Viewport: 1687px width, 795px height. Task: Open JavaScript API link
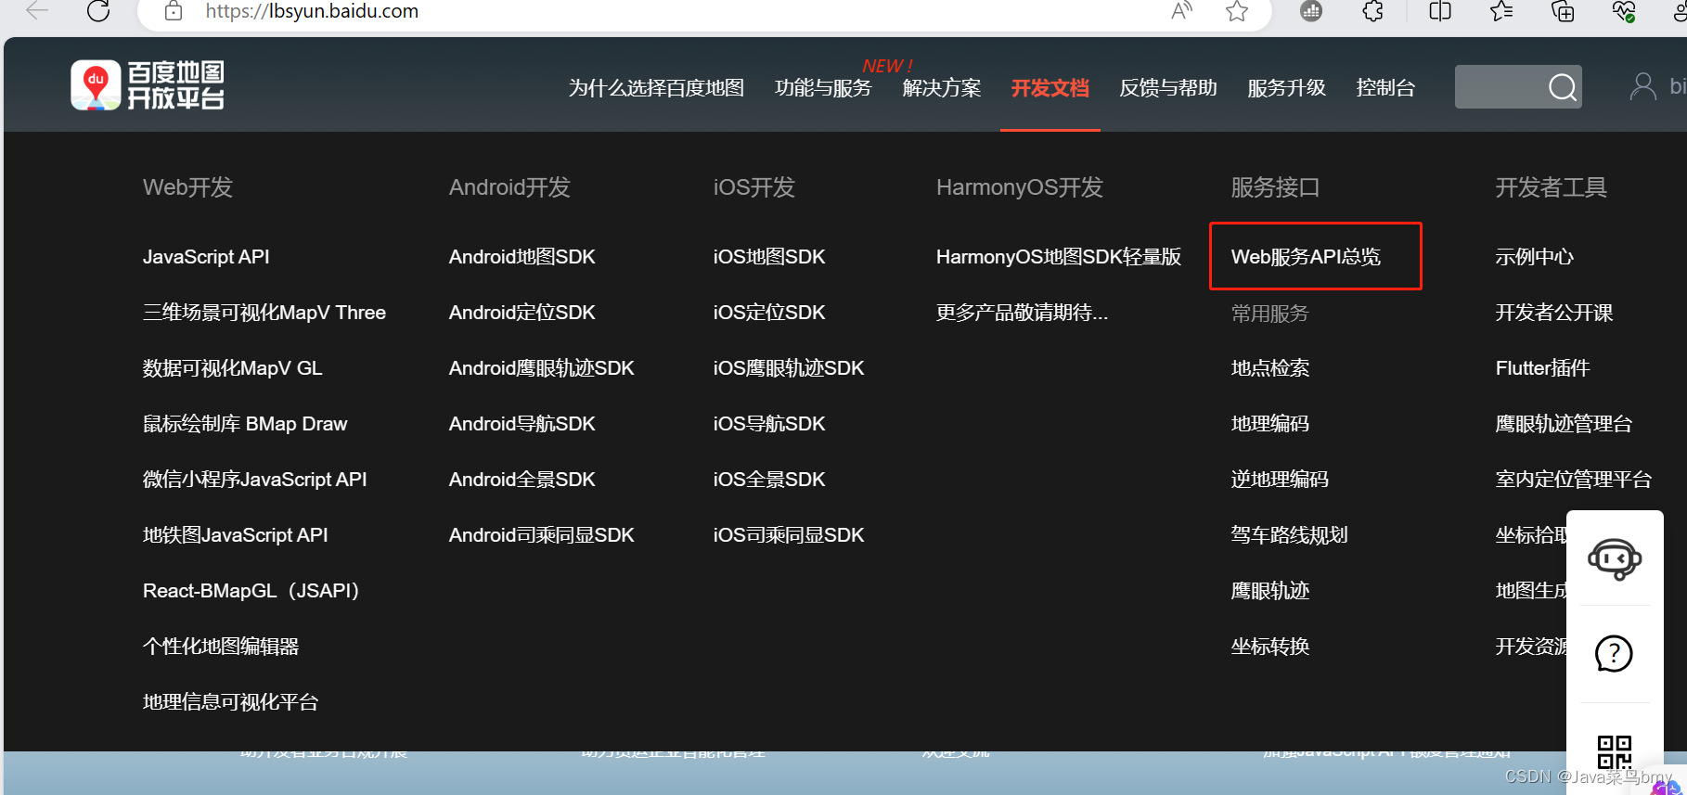coord(206,257)
